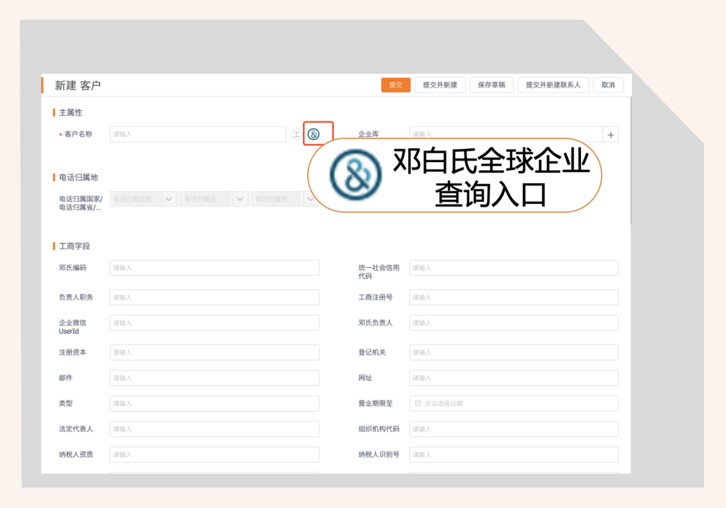The image size is (726, 508).
Task: Open the 电话归属市 dropdown
Action: 285,199
